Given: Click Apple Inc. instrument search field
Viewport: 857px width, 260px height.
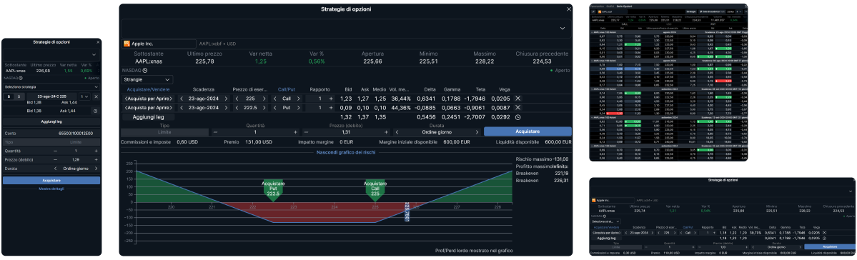Looking at the screenshot, I should (x=159, y=43).
